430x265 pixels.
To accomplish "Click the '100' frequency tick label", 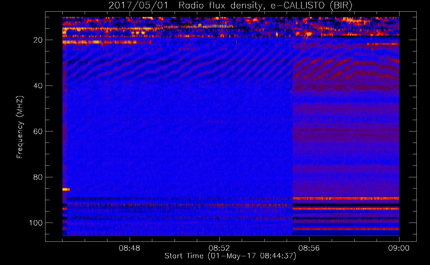I will (x=36, y=223).
